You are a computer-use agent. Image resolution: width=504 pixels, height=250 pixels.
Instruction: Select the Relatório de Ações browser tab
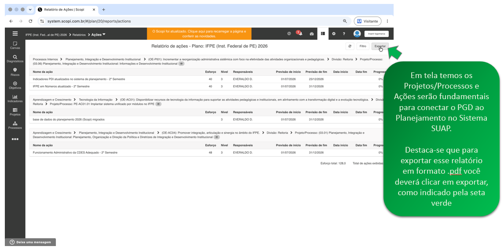[x=66, y=10]
